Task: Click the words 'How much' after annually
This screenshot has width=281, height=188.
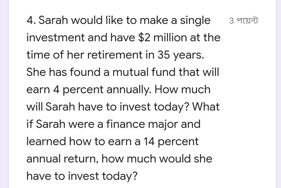Action: (x=182, y=90)
